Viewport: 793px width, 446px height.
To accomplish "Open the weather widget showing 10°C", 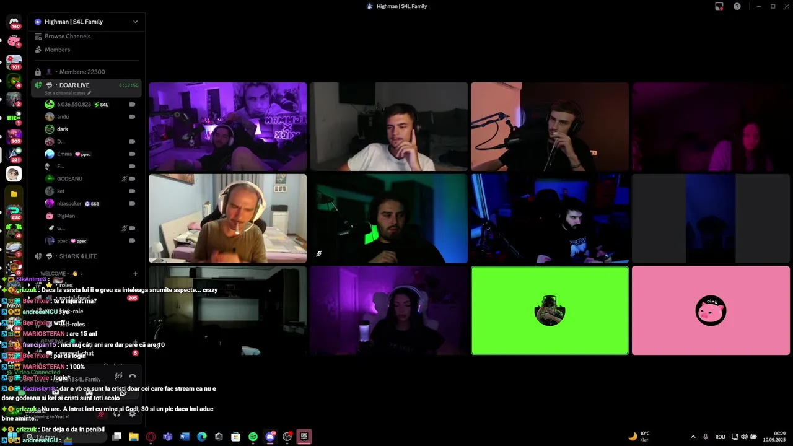I will click(x=639, y=437).
